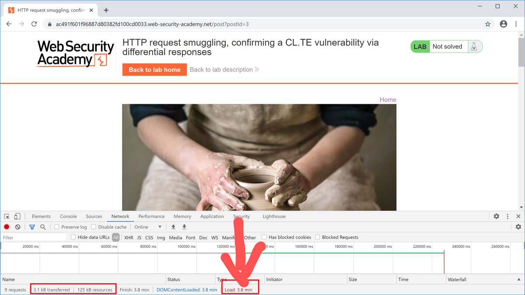Filter requests by Doc

[203, 238]
